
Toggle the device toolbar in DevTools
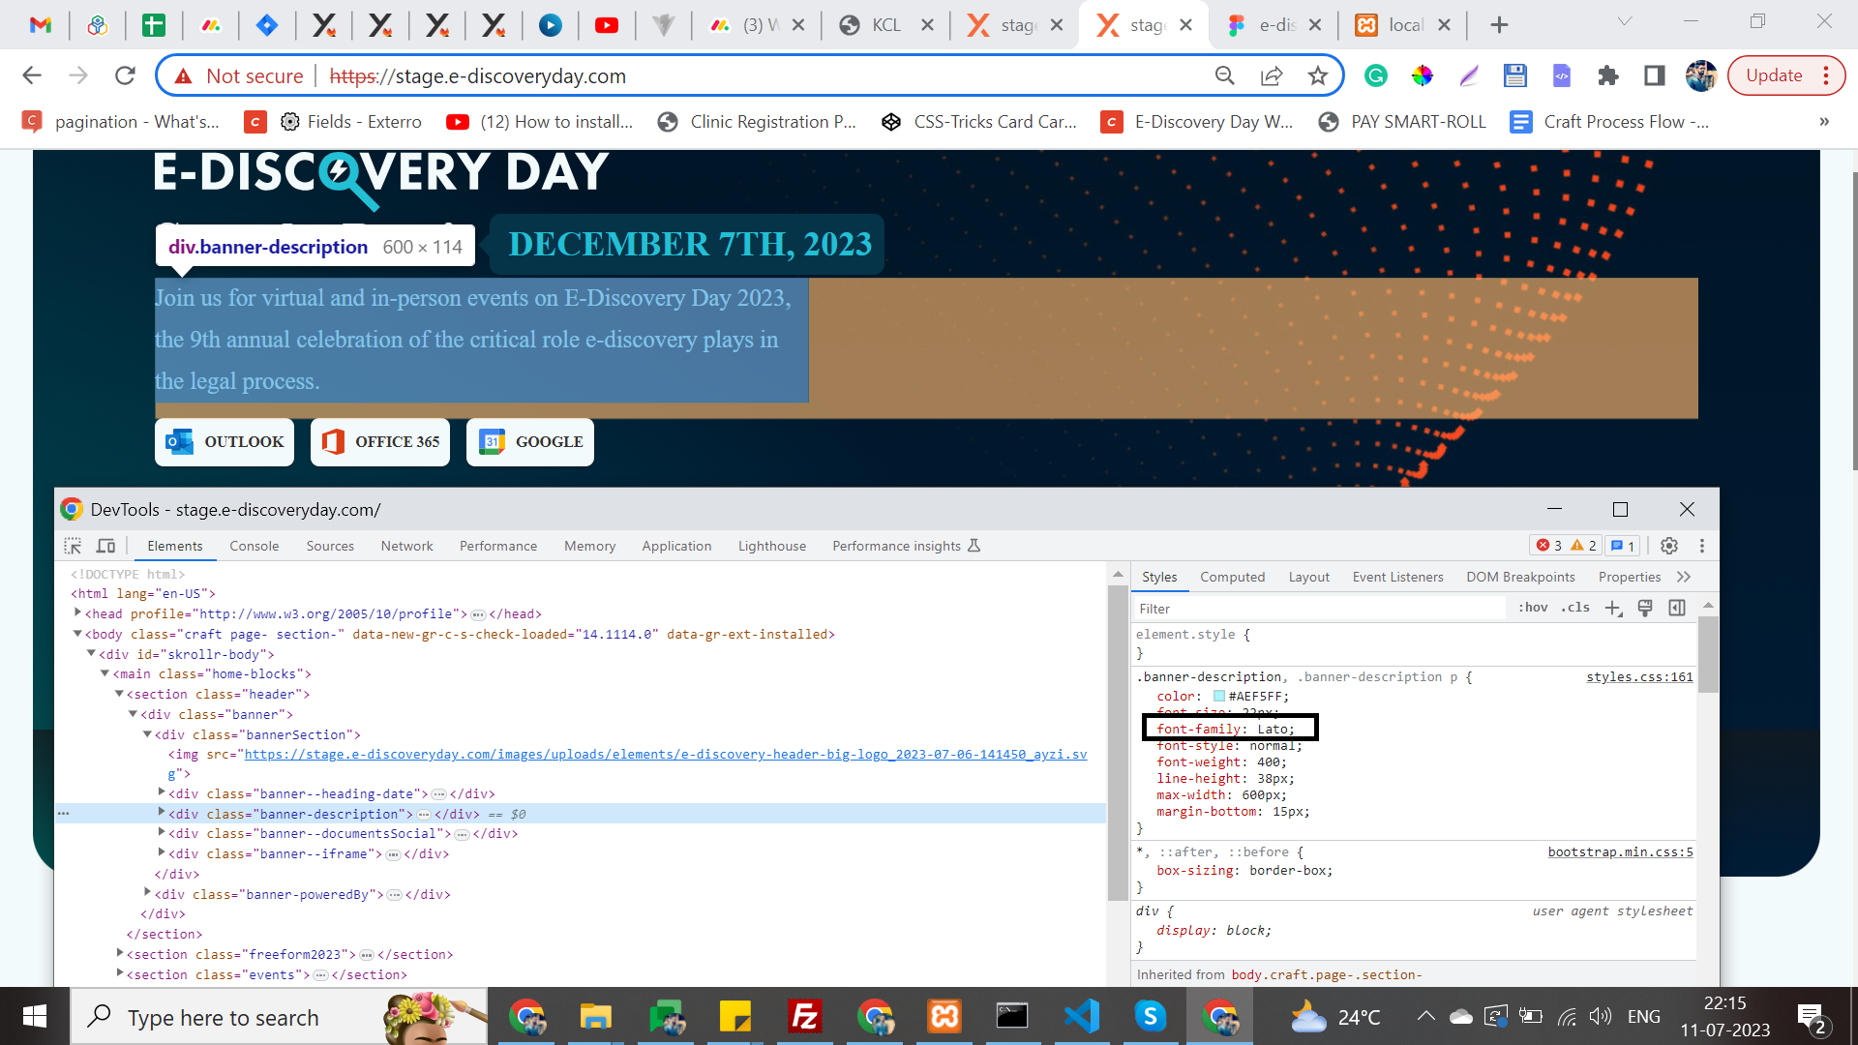point(106,546)
